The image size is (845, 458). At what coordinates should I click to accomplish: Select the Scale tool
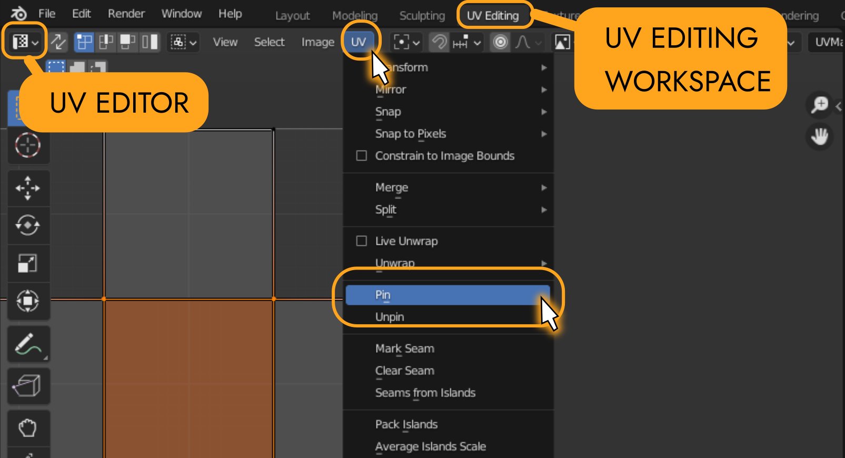click(x=28, y=263)
